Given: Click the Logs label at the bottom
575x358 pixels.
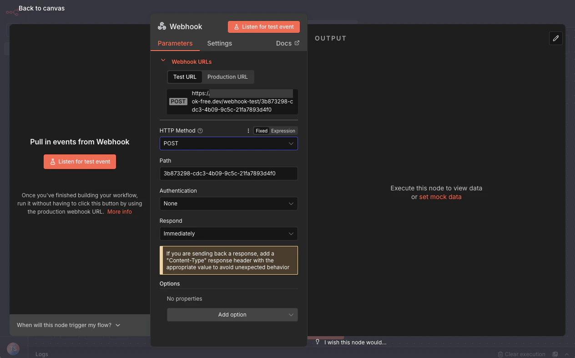Looking at the screenshot, I should [x=42, y=354].
